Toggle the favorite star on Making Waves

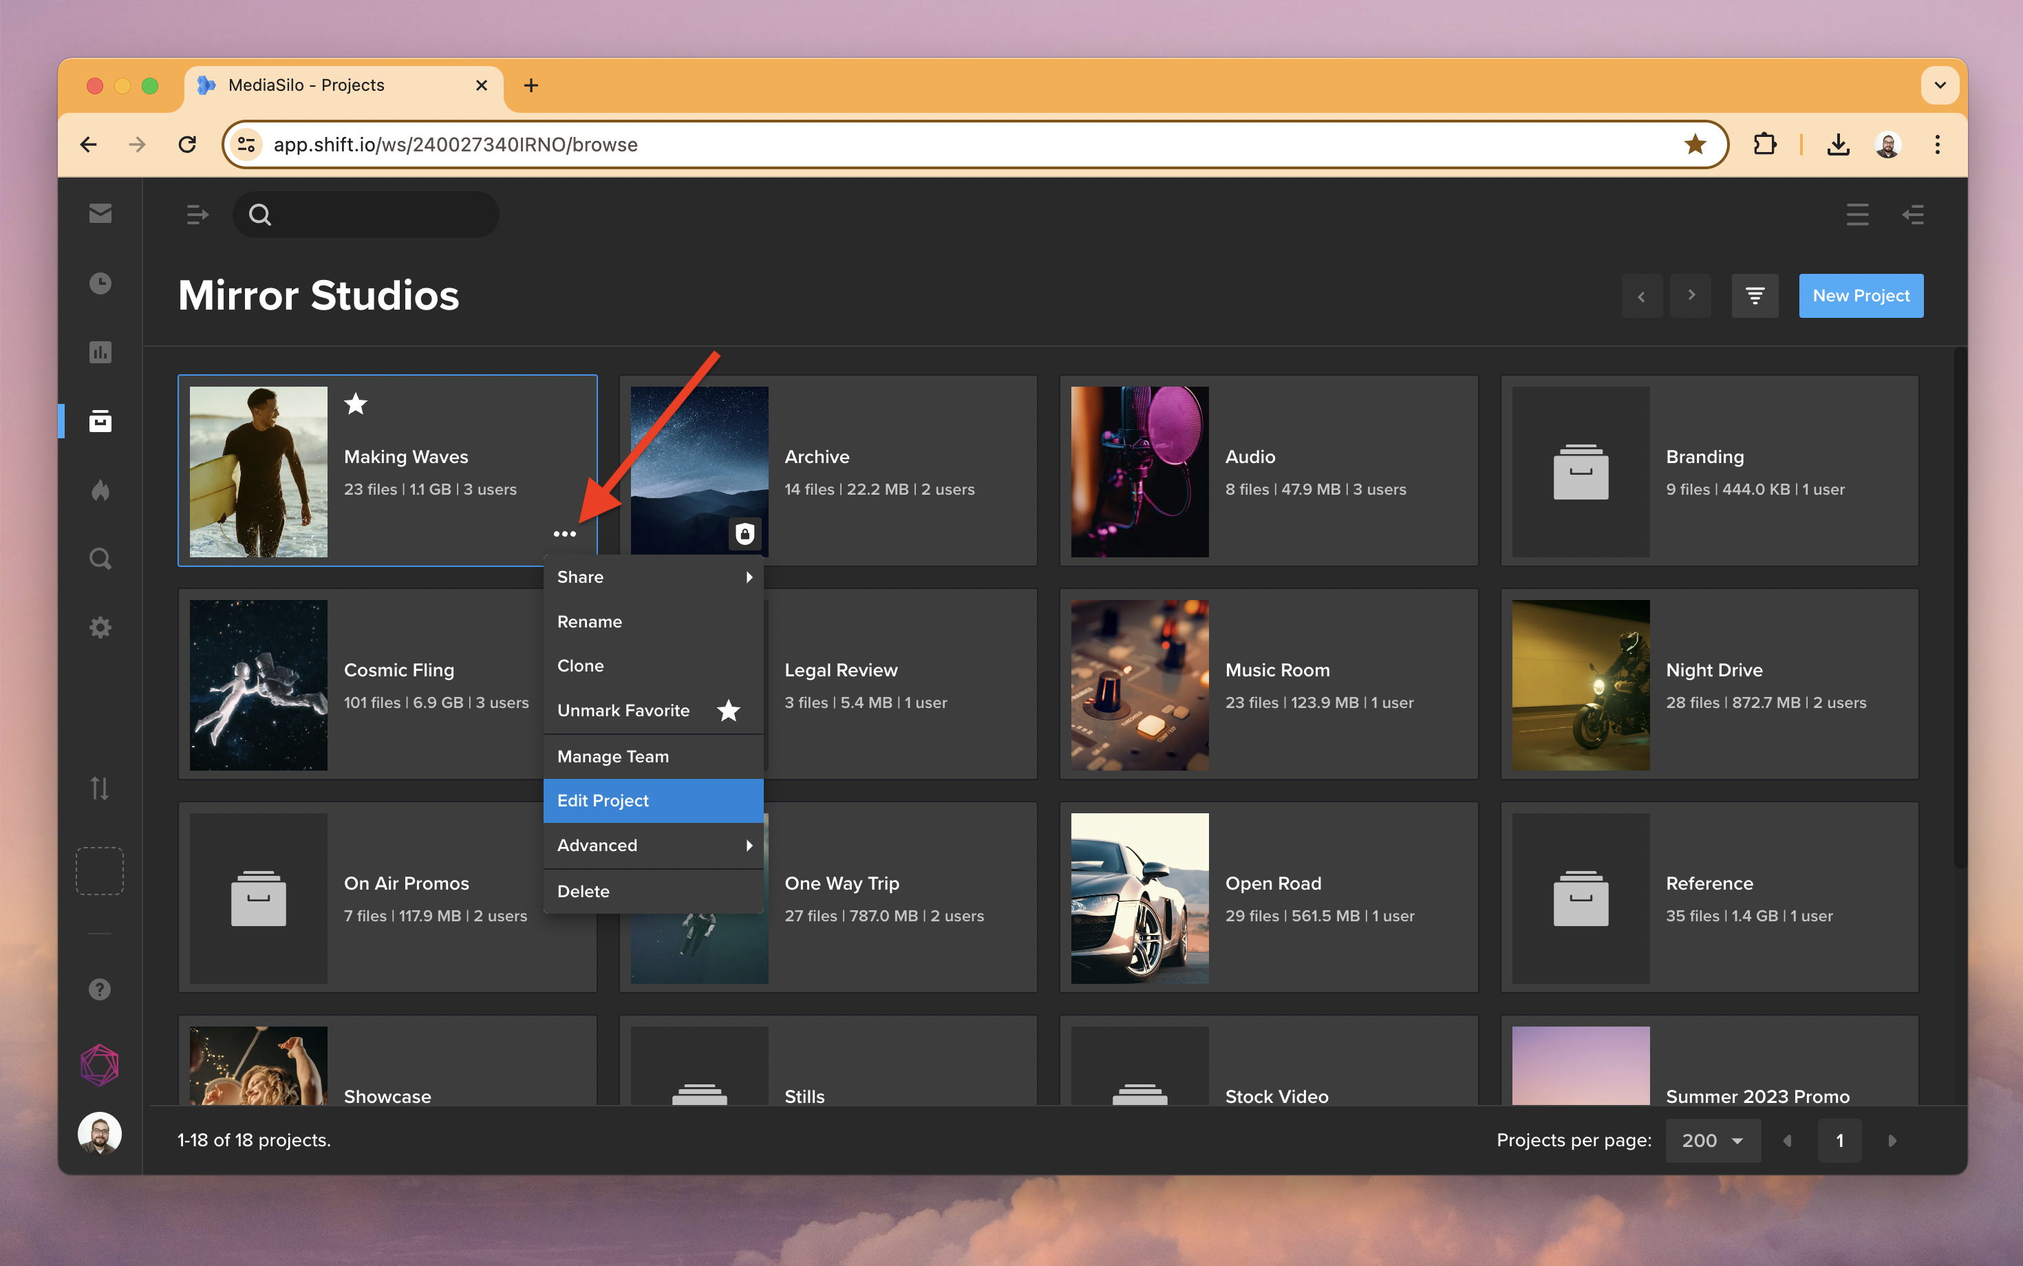[356, 405]
